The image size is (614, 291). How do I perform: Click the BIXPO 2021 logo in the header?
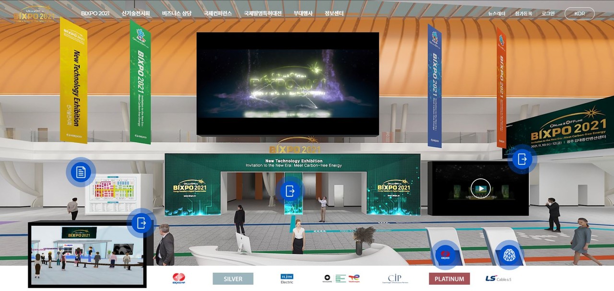click(x=34, y=14)
